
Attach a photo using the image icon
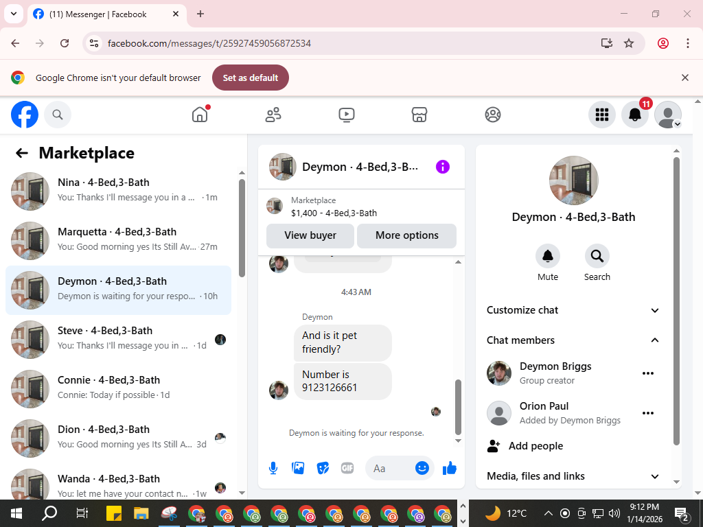[298, 468]
